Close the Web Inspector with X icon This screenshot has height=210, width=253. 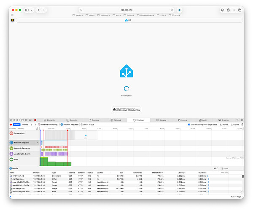tap(11, 120)
